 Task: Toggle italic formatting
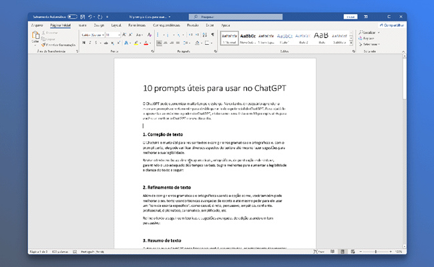click(x=90, y=43)
